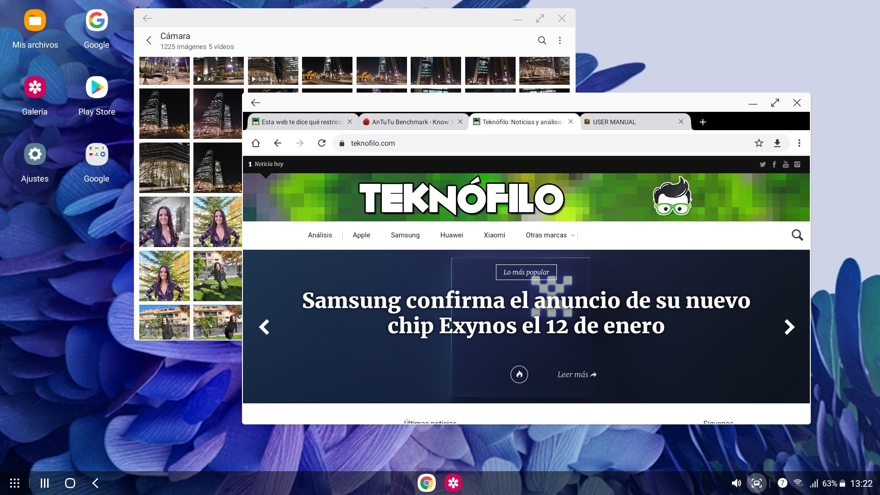Expand Otras marcas dropdown
The height and width of the screenshot is (495, 880).
(x=550, y=235)
